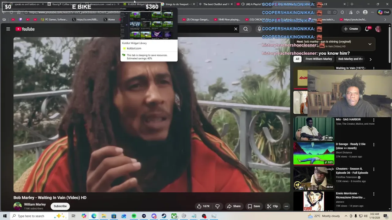Screen dimensions: 392x220
Task: Open the Cheaters Season 8 Episode 36 title
Action: (352, 171)
